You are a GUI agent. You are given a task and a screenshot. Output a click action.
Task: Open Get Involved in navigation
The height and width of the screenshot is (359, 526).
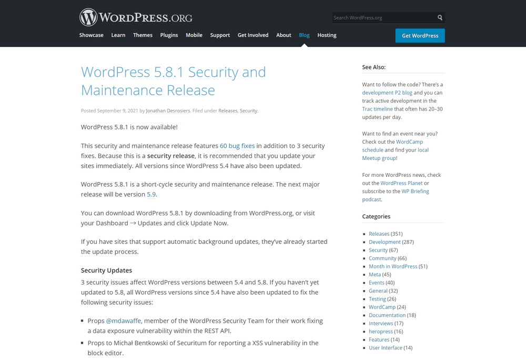(x=253, y=35)
